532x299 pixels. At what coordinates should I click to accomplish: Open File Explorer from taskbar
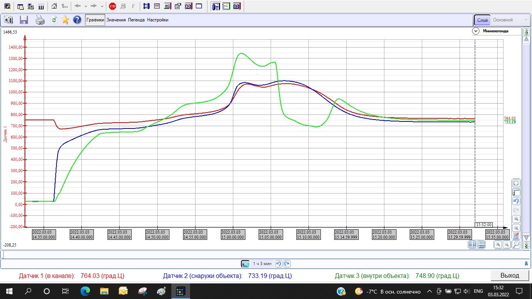(104, 291)
